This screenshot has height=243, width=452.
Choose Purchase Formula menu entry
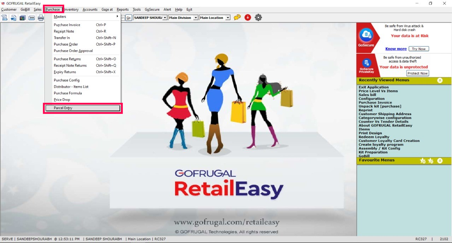pyautogui.click(x=83, y=93)
